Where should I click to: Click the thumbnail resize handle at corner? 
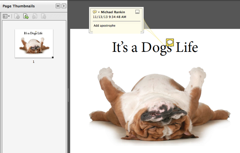[53, 57]
